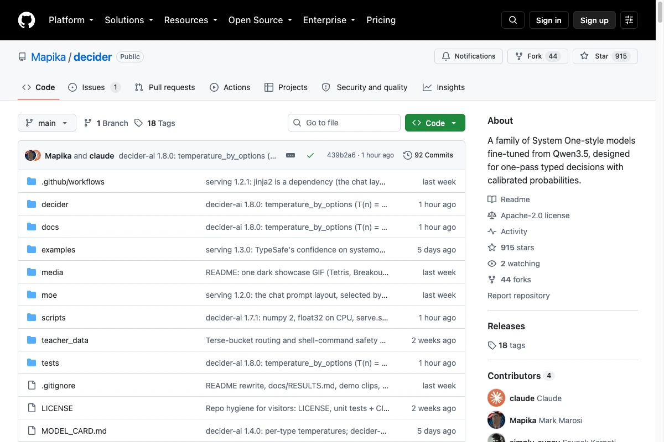Switch to the Issues tab
This screenshot has height=442, width=664.
coord(94,87)
